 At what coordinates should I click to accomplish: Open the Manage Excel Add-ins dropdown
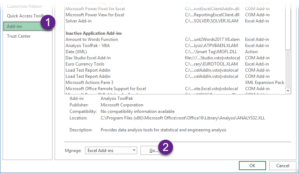111,151
